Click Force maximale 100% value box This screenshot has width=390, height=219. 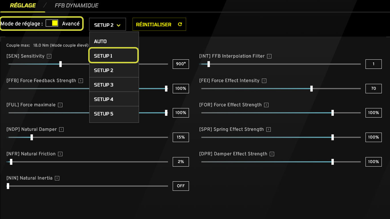(181, 113)
